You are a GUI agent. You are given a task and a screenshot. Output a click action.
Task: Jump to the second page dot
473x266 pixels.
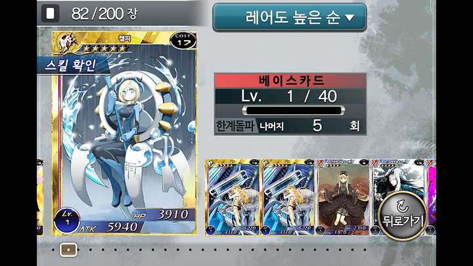[x=91, y=250]
